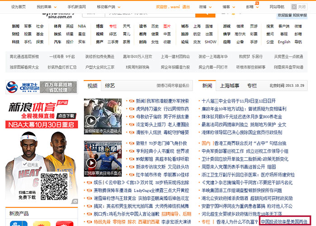Click video icon beside 新浪专访埃文斯 headline
316x226 pixels.
[132, 167]
